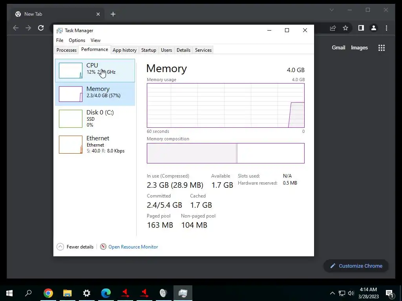The height and width of the screenshot is (301, 402).
Task: Click the '0.5 MB' hardware reserved value
Action: pos(290,183)
